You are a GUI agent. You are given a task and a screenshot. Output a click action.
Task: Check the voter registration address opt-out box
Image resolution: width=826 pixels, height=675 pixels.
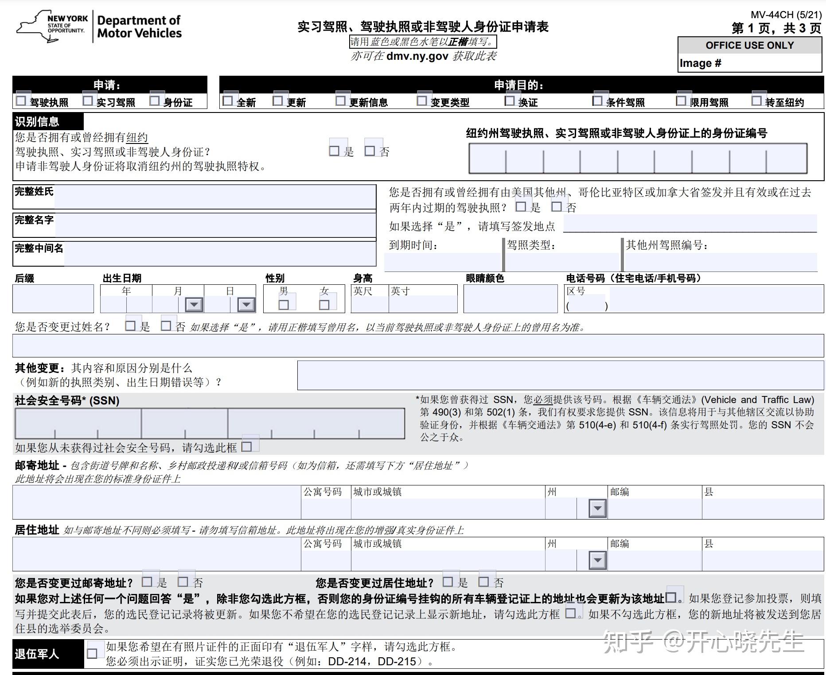point(571,613)
